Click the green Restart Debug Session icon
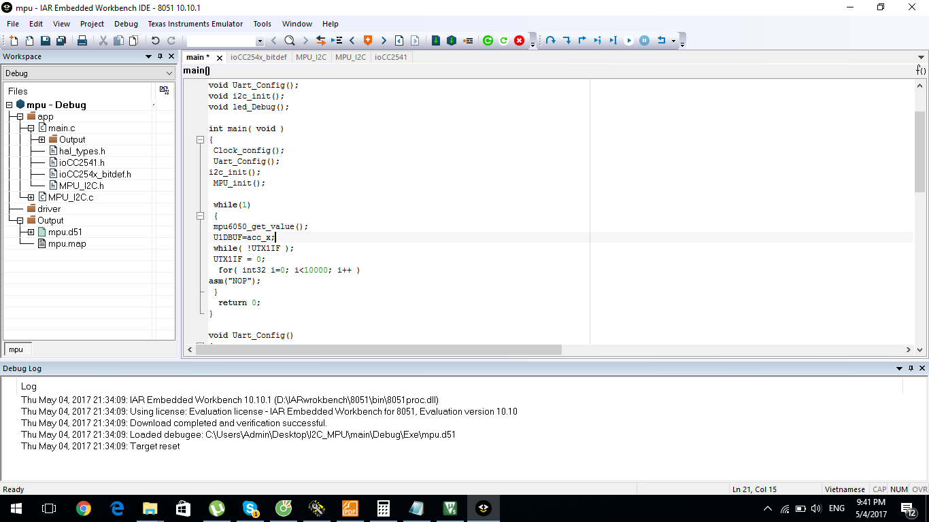The width and height of the screenshot is (929, 522). point(488,41)
